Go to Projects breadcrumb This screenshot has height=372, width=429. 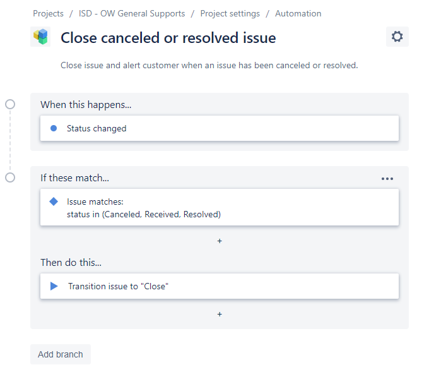point(48,13)
